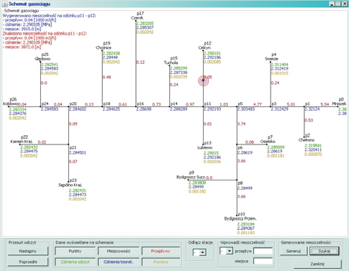
Task: Click the Generuj button
Action: 294,251
